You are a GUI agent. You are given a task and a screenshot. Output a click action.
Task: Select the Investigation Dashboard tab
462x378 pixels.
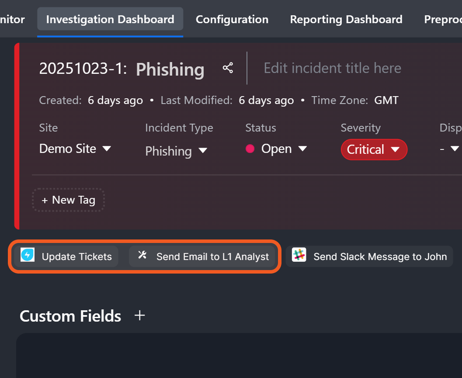(110, 20)
